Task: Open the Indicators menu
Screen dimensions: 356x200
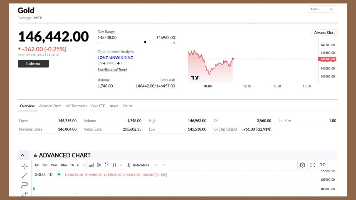Action: pyautogui.click(x=138, y=165)
